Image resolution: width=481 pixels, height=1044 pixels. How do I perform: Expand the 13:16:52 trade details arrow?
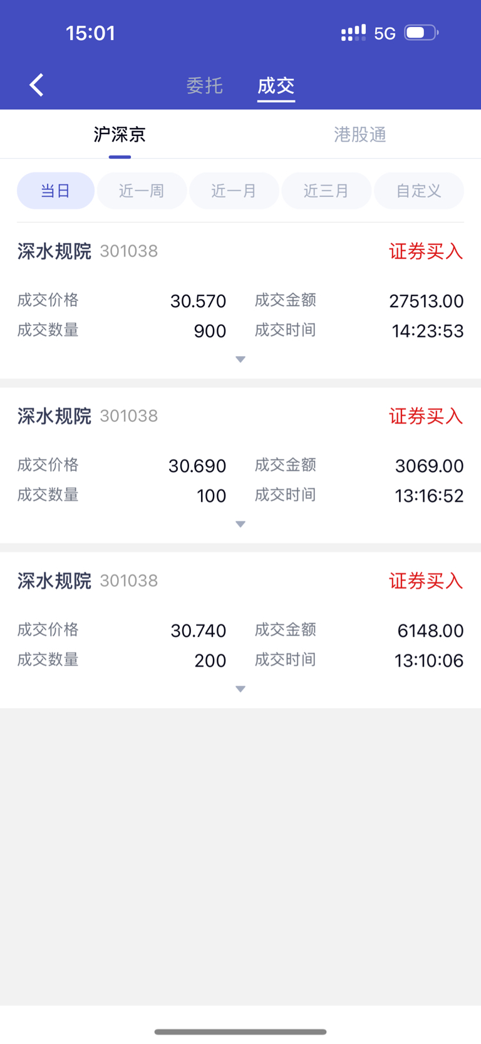tap(240, 524)
